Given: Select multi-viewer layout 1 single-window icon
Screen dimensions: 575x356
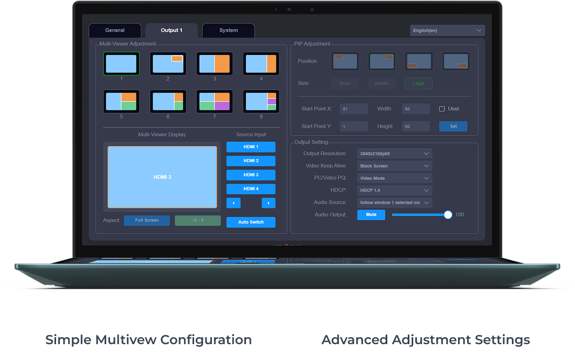Looking at the screenshot, I should click(x=121, y=64).
